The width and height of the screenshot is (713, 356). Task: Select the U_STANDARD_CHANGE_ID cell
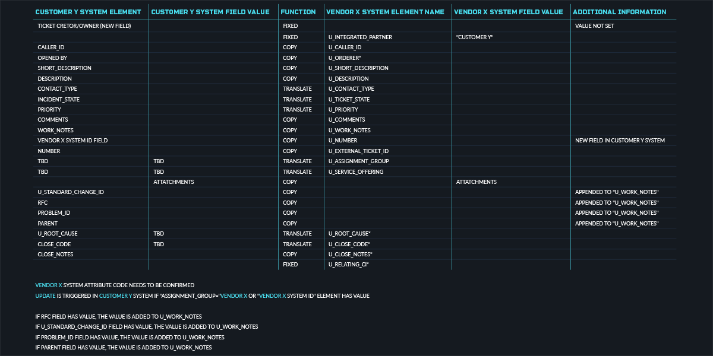71,192
